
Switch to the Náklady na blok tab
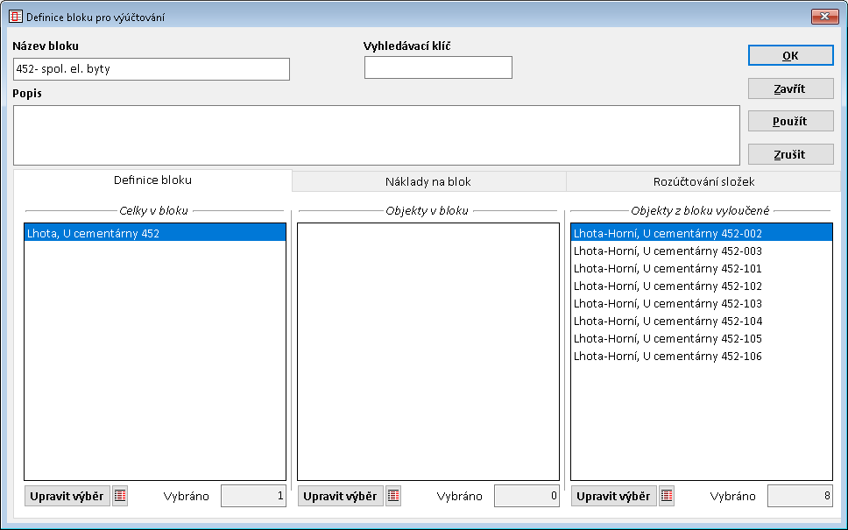pos(428,181)
